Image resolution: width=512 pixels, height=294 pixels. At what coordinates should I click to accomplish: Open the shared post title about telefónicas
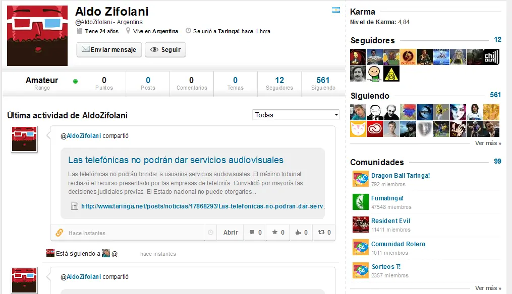pos(176,160)
